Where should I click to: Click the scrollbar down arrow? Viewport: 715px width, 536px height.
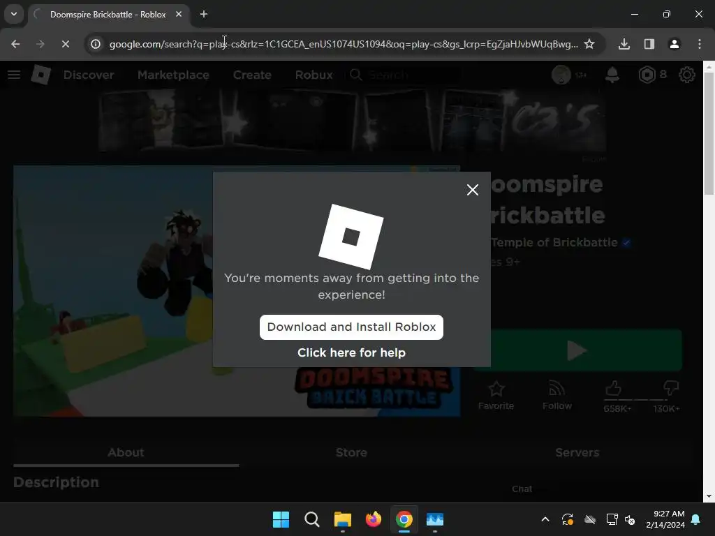tap(709, 496)
